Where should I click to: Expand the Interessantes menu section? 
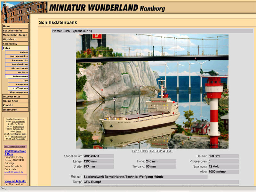15,97
